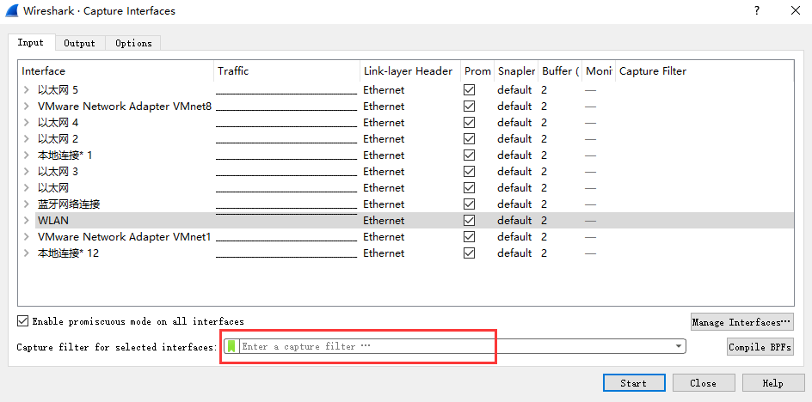Screen dimensions: 812x402
Task: Select the 以太网 5 interface name
Action: (58, 90)
